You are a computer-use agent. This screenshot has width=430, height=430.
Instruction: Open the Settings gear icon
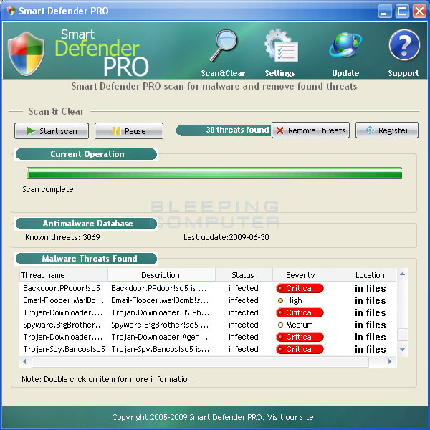[x=279, y=47]
